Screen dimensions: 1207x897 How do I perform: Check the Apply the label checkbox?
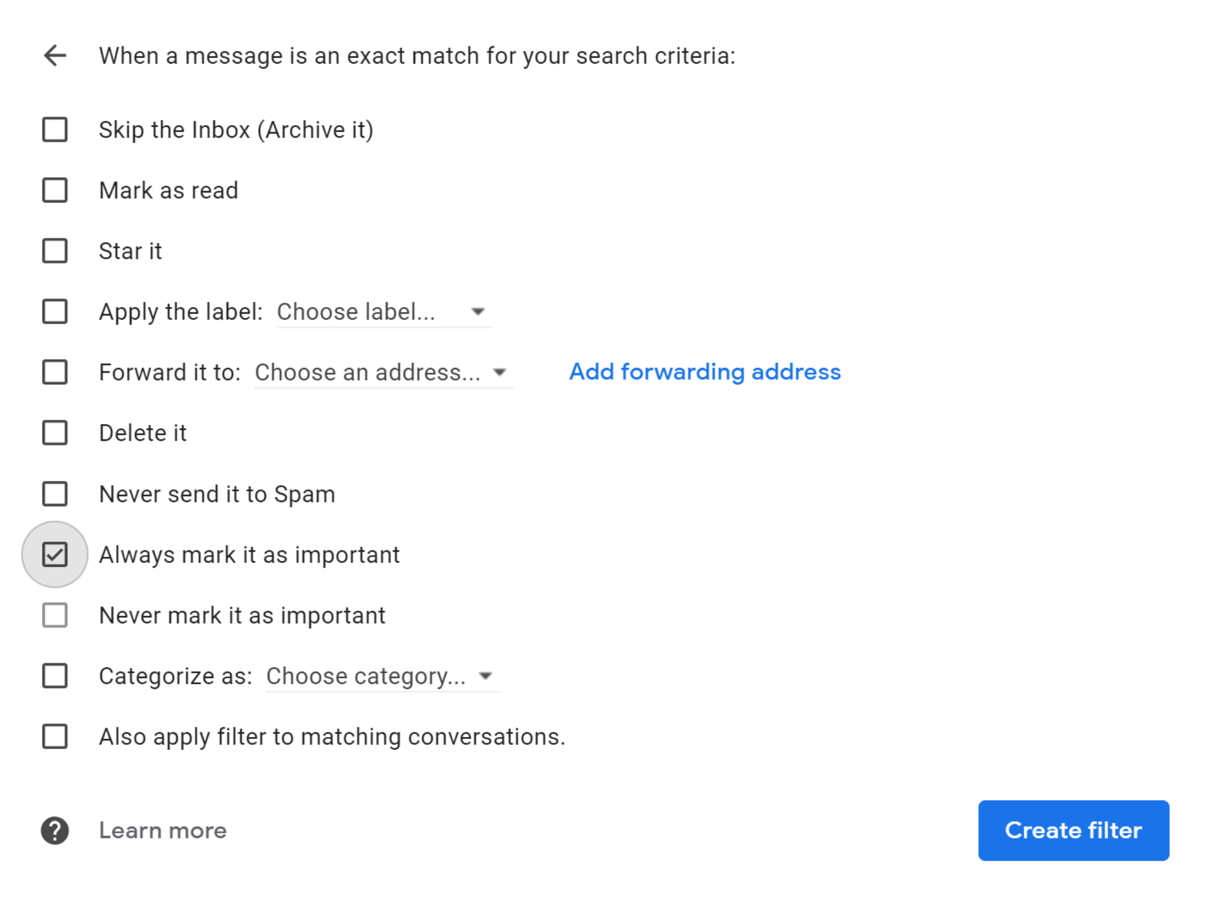[55, 312]
